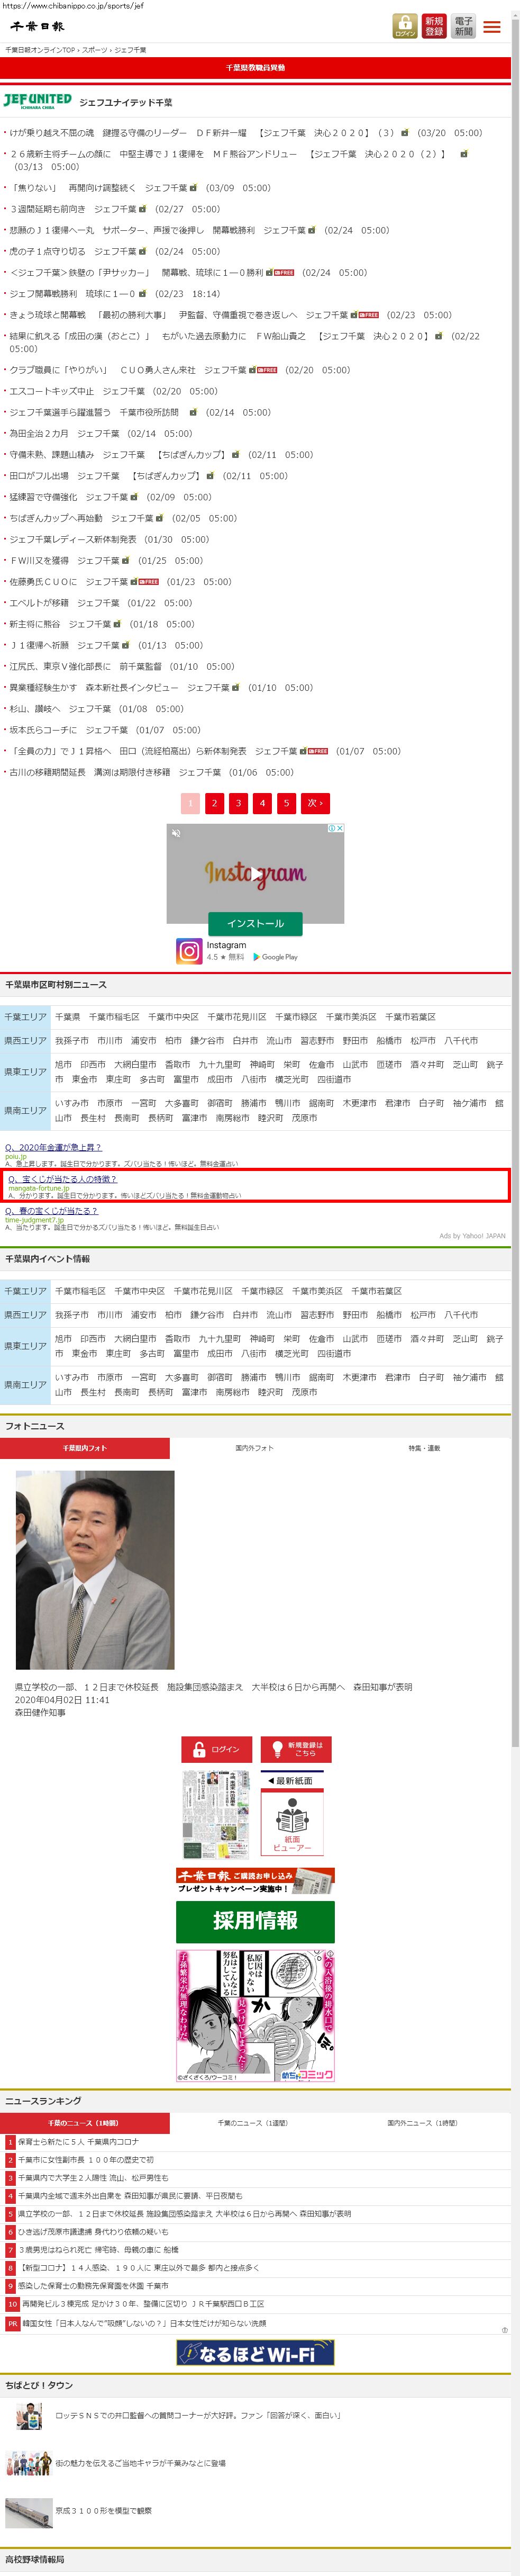The height and width of the screenshot is (2576, 520).
Task: Play the Instagram ad video
Action: (255, 873)
